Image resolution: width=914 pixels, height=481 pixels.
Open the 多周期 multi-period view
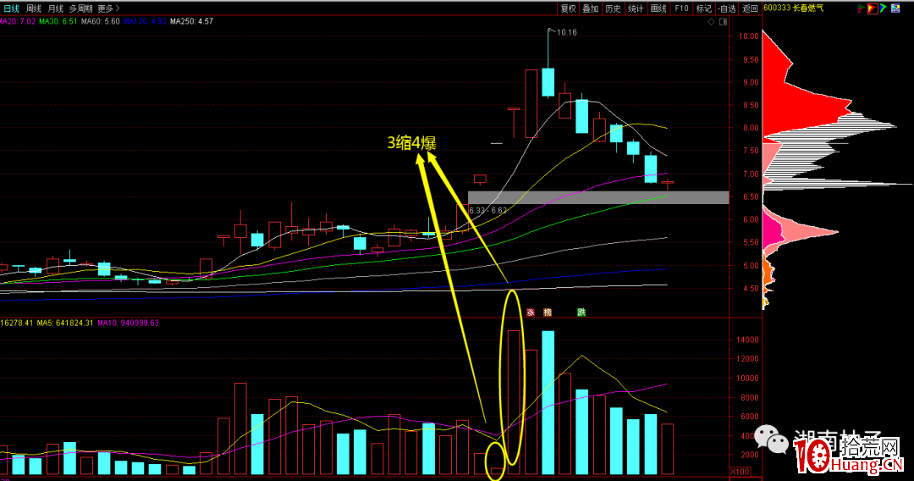pyautogui.click(x=80, y=8)
